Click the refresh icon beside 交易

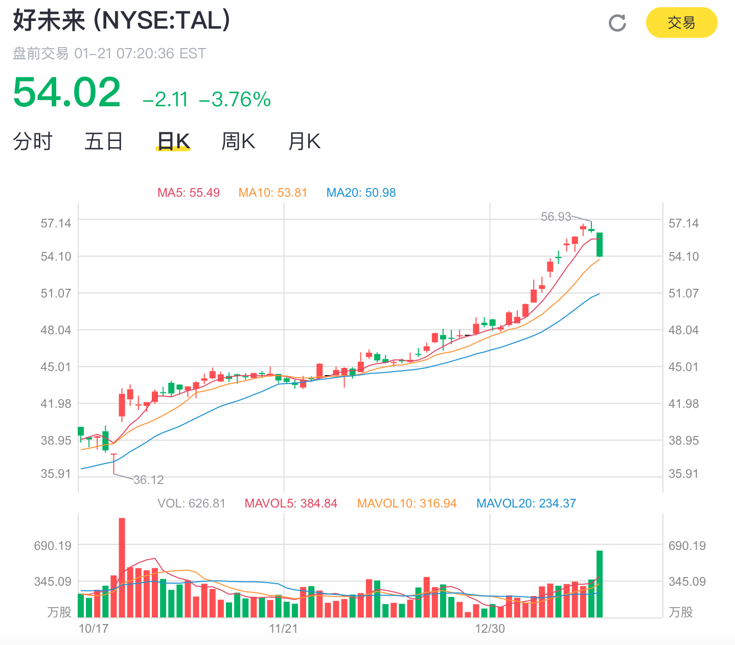click(617, 23)
